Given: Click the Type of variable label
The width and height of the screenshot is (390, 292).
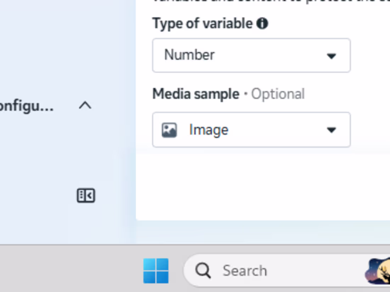Looking at the screenshot, I should click(202, 24).
